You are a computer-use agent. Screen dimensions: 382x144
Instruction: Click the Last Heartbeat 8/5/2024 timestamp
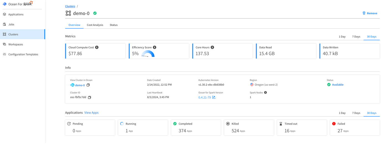coord(158,97)
